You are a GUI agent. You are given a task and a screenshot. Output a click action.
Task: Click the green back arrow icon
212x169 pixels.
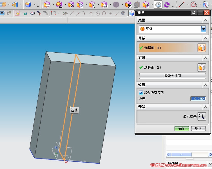pos(25,13)
